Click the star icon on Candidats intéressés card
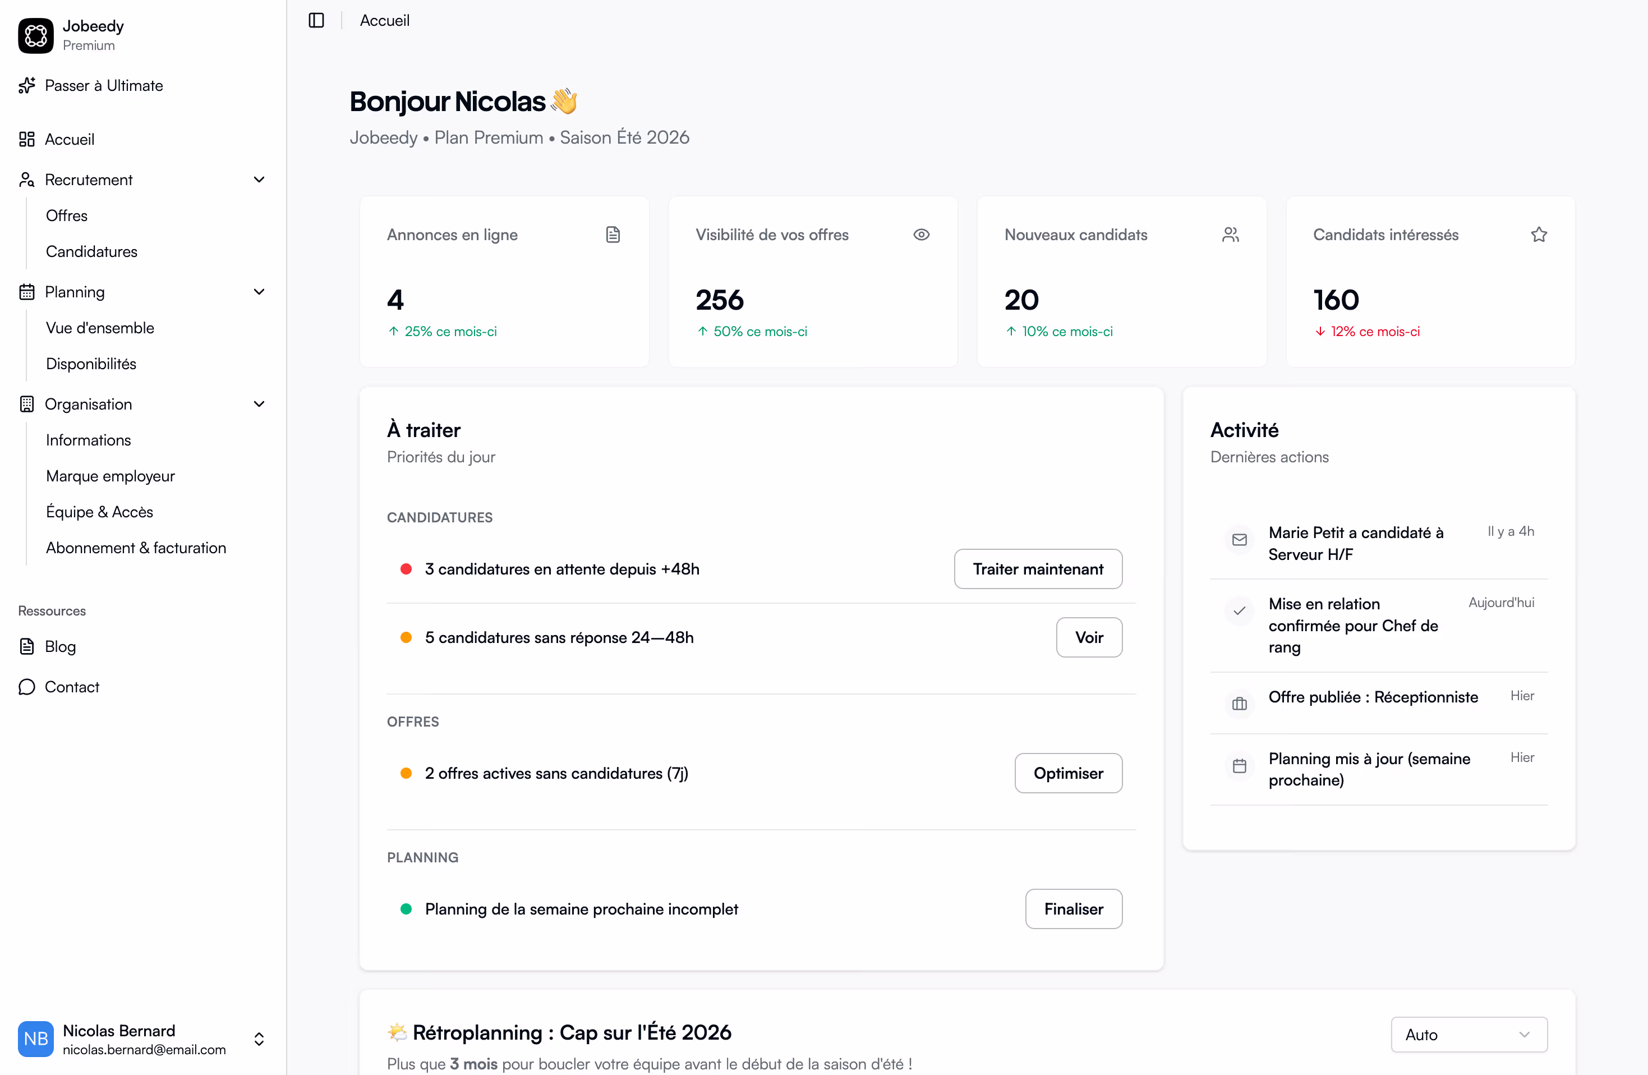Viewport: 1648px width, 1075px height. point(1539,235)
